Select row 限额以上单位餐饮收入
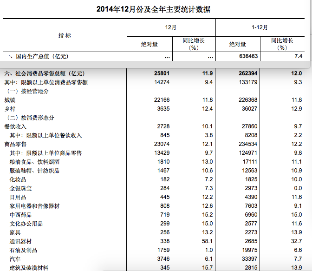 (x=46, y=135)
